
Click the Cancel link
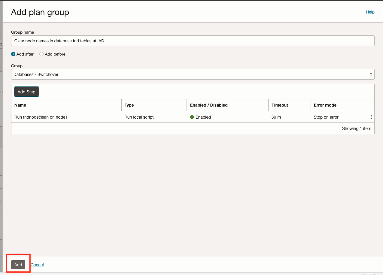pyautogui.click(x=37, y=265)
